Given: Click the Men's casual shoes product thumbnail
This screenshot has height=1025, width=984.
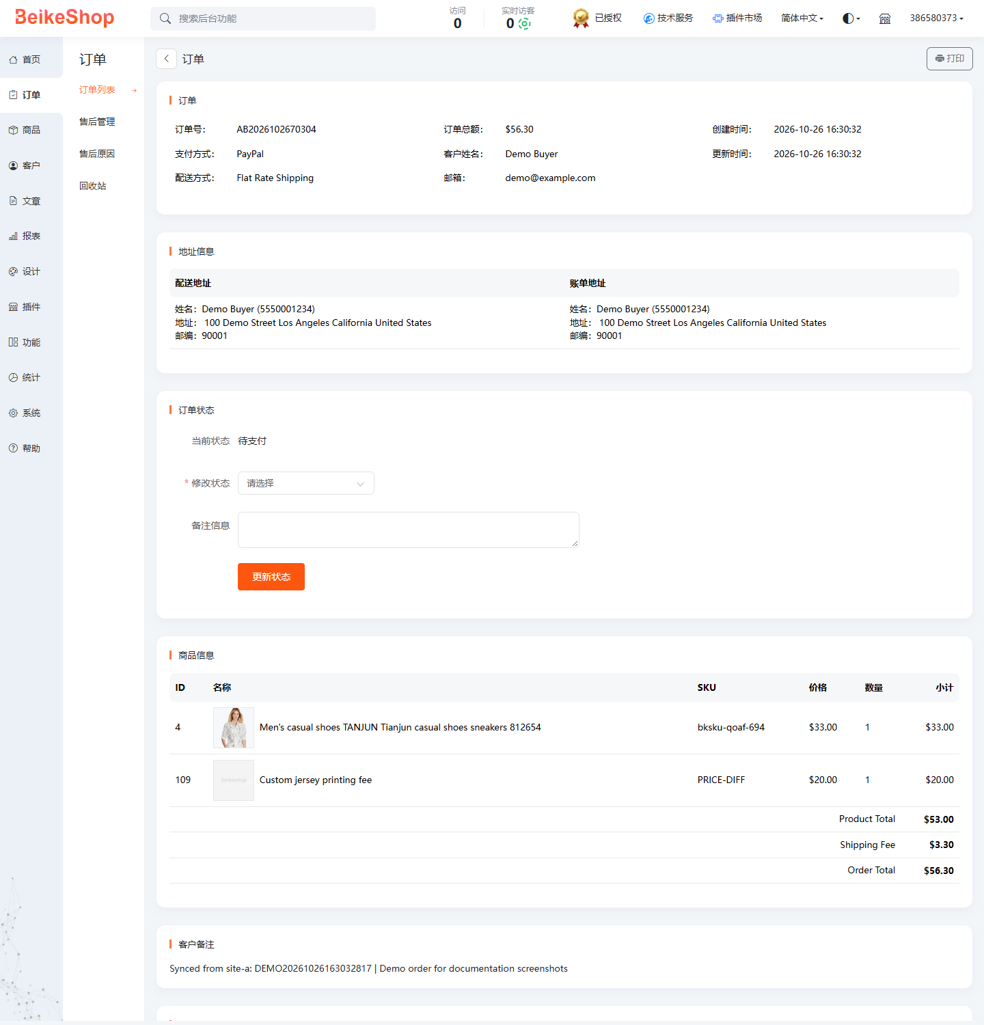Looking at the screenshot, I should click(x=234, y=728).
